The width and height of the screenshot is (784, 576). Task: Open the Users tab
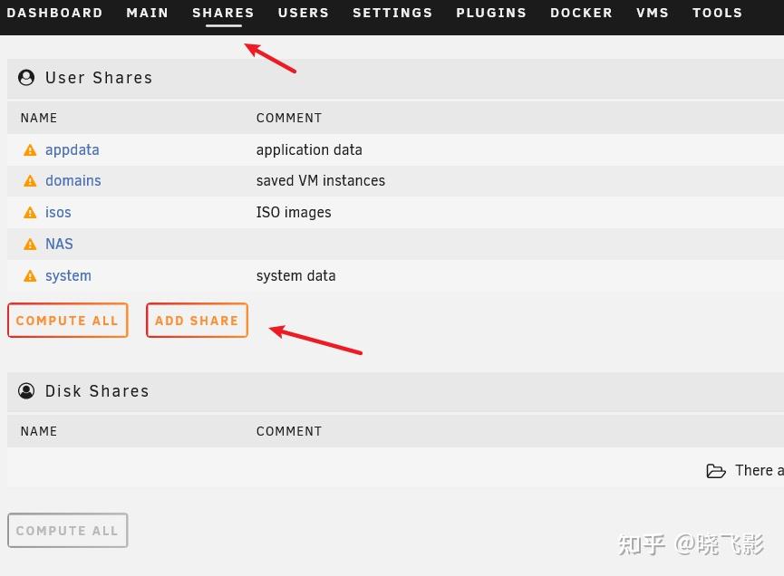(304, 13)
